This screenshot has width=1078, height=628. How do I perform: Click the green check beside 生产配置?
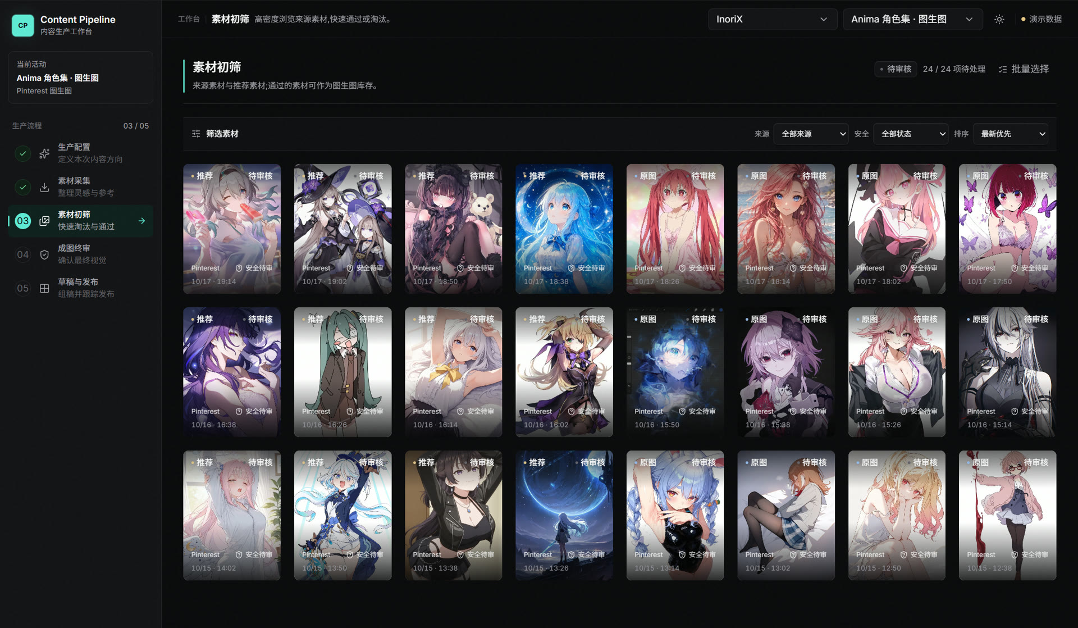click(22, 153)
